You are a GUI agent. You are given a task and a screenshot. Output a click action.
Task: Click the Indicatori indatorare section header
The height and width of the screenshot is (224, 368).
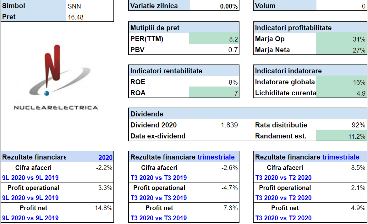[288, 71]
